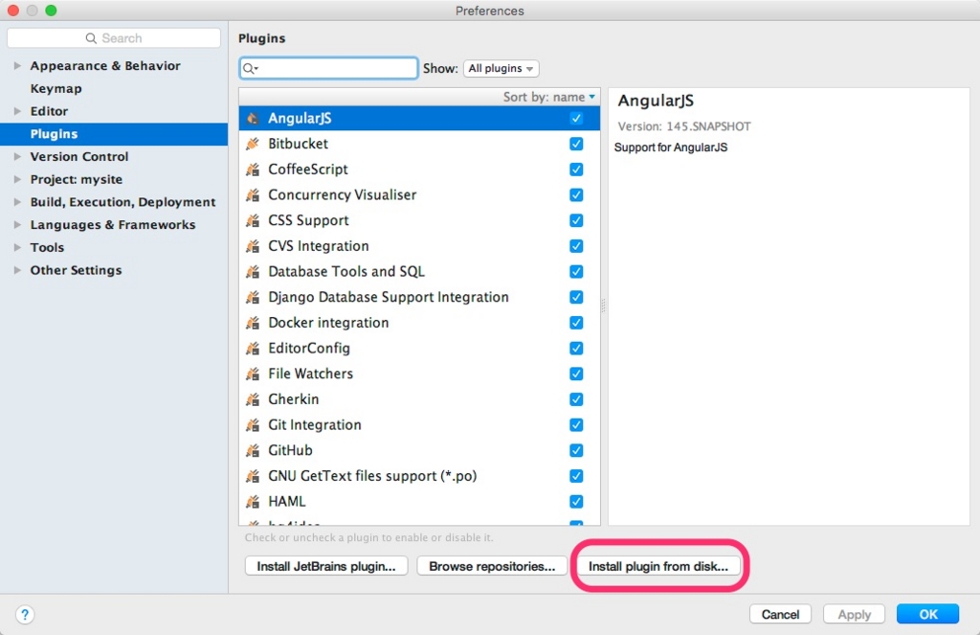Disable the CSS Support plugin
Viewport: 980px width, 635px height.
tap(576, 220)
